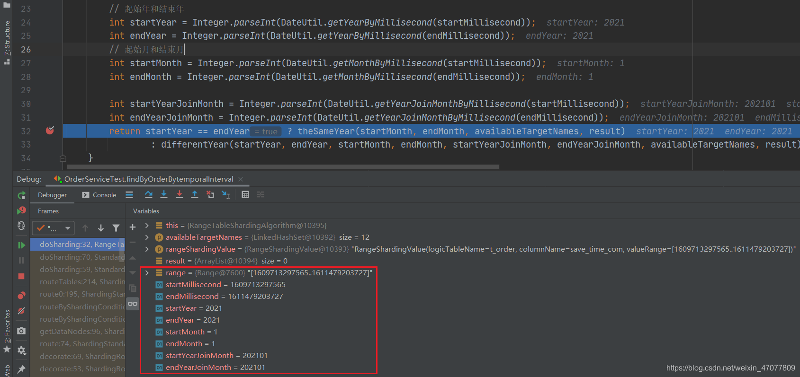Open the Structure tool window
The height and width of the screenshot is (377, 800).
(7, 43)
